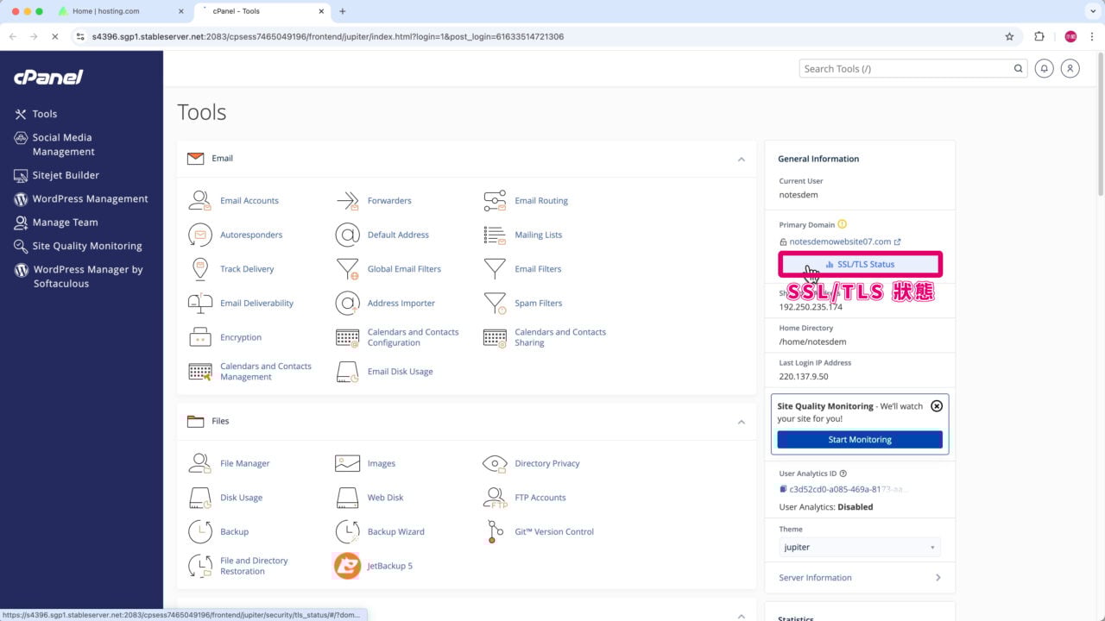Open the File Manager tool
The width and height of the screenshot is (1105, 621).
[244, 463]
